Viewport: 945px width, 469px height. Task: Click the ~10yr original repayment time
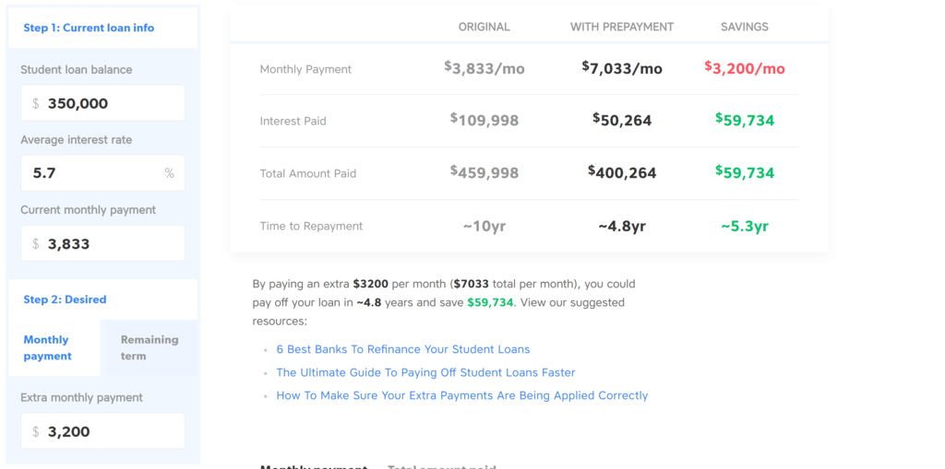(x=484, y=227)
